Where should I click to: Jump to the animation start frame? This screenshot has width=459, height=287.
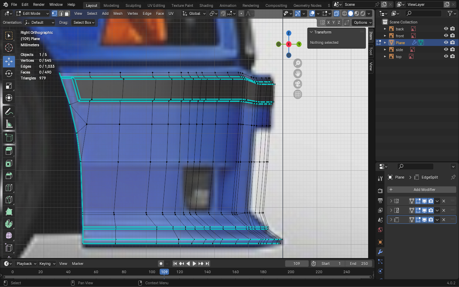175,264
